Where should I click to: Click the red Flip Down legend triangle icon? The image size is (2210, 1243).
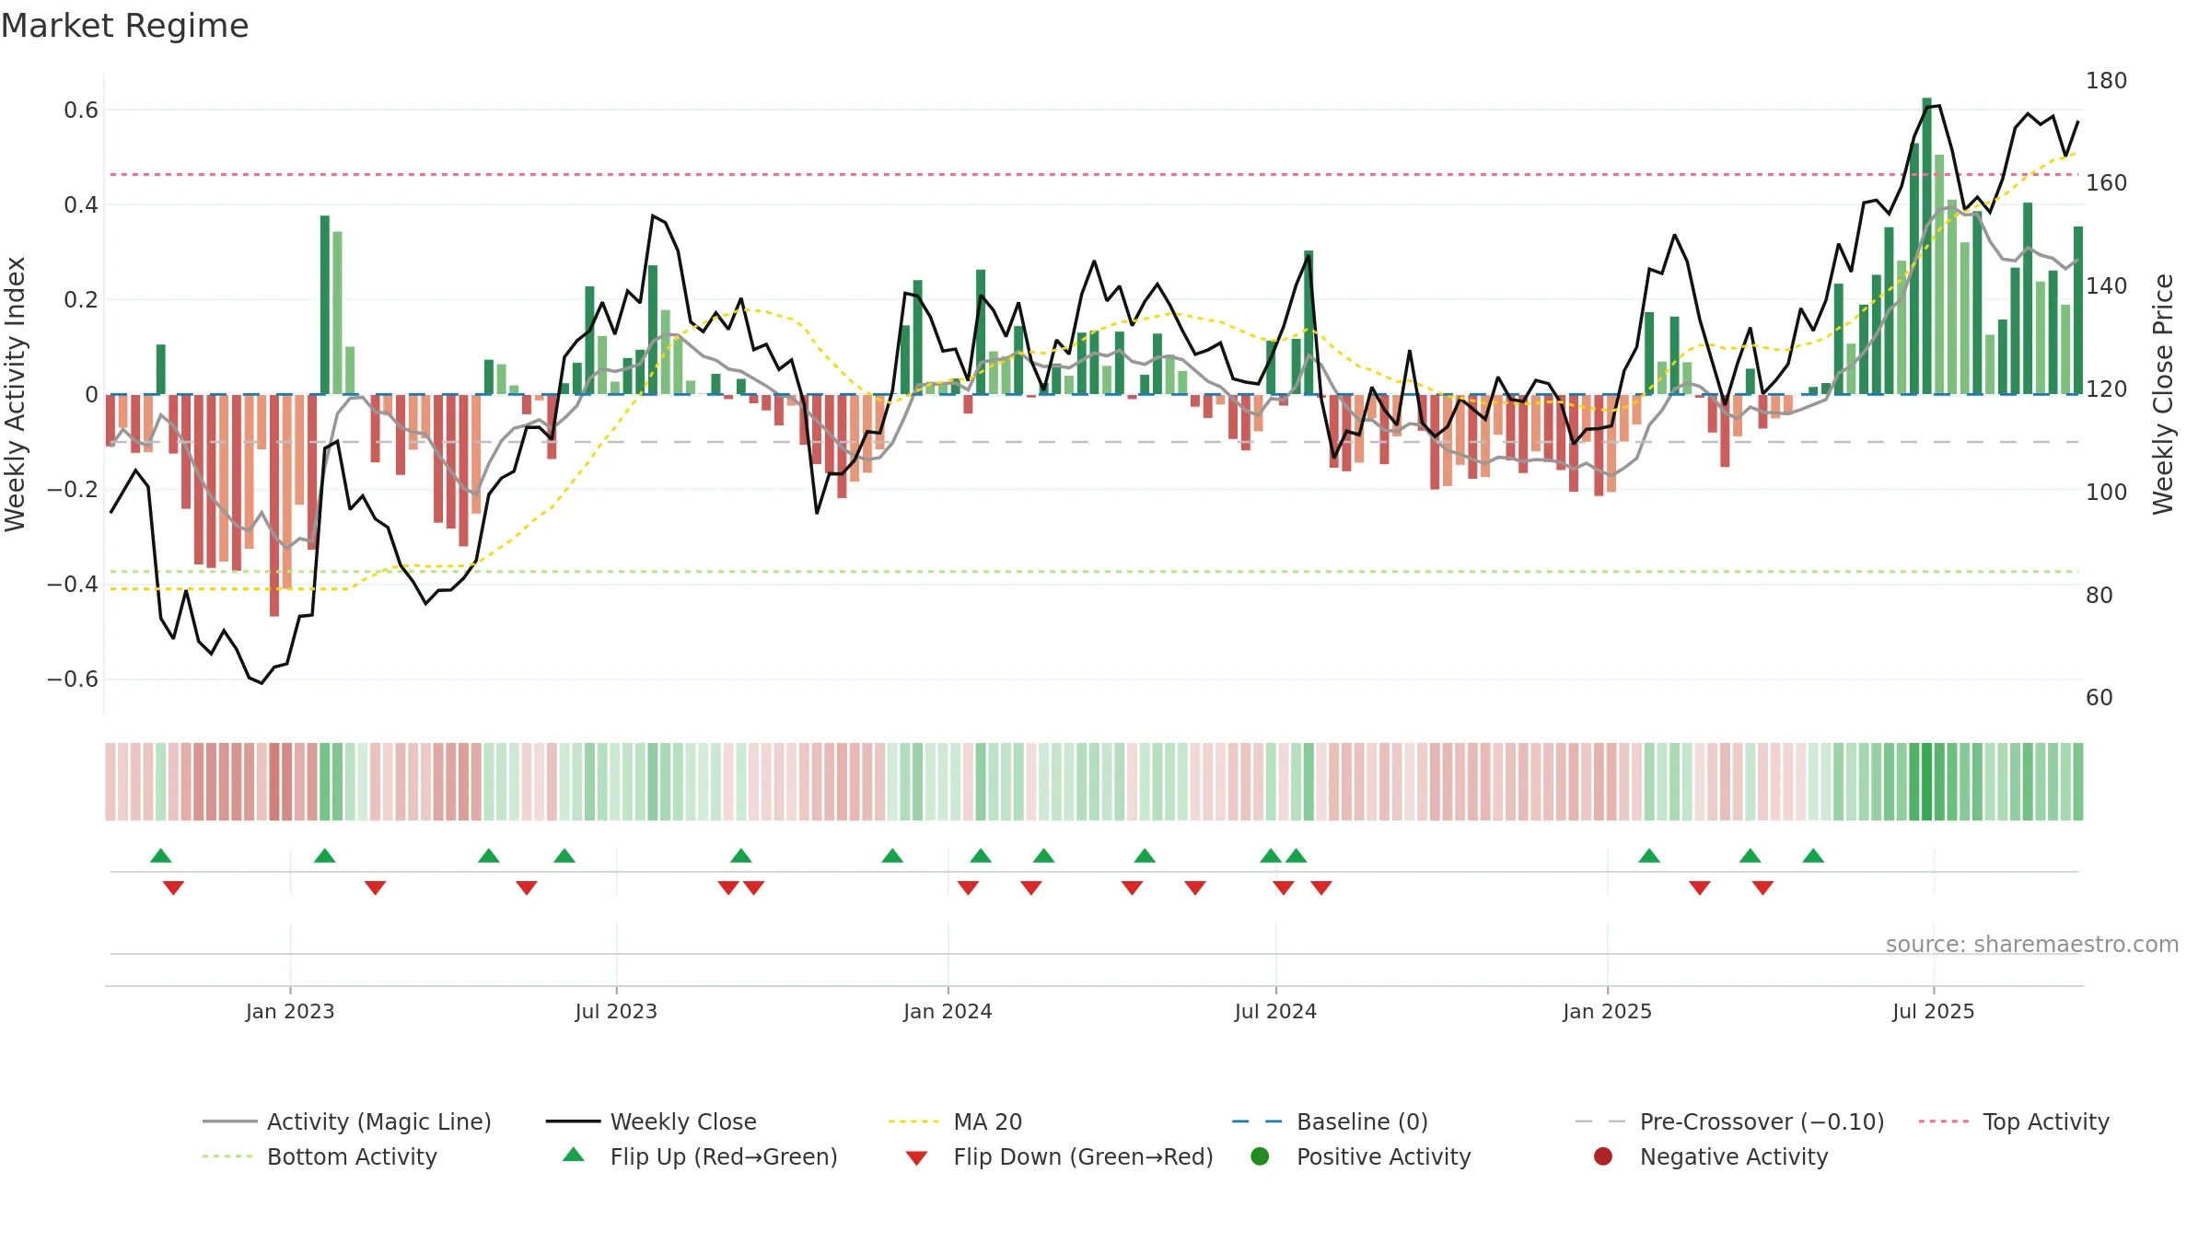pos(916,1157)
